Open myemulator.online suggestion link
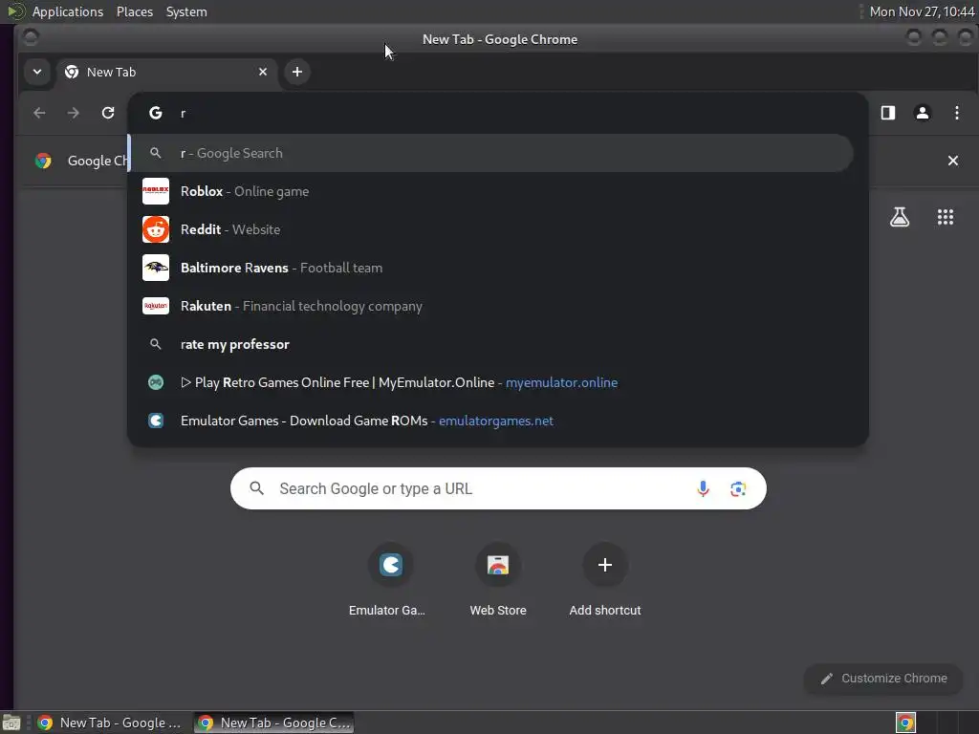Screen dimensions: 979x734 point(561,382)
